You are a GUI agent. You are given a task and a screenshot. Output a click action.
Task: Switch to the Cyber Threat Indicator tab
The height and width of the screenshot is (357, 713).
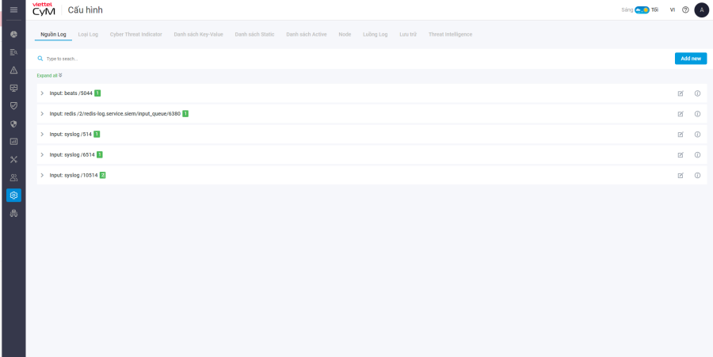tap(137, 35)
